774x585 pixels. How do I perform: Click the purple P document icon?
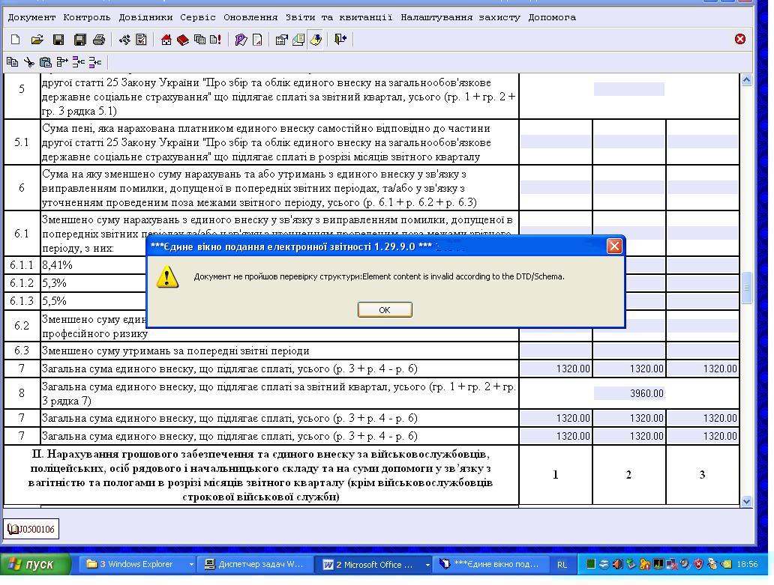point(241,40)
